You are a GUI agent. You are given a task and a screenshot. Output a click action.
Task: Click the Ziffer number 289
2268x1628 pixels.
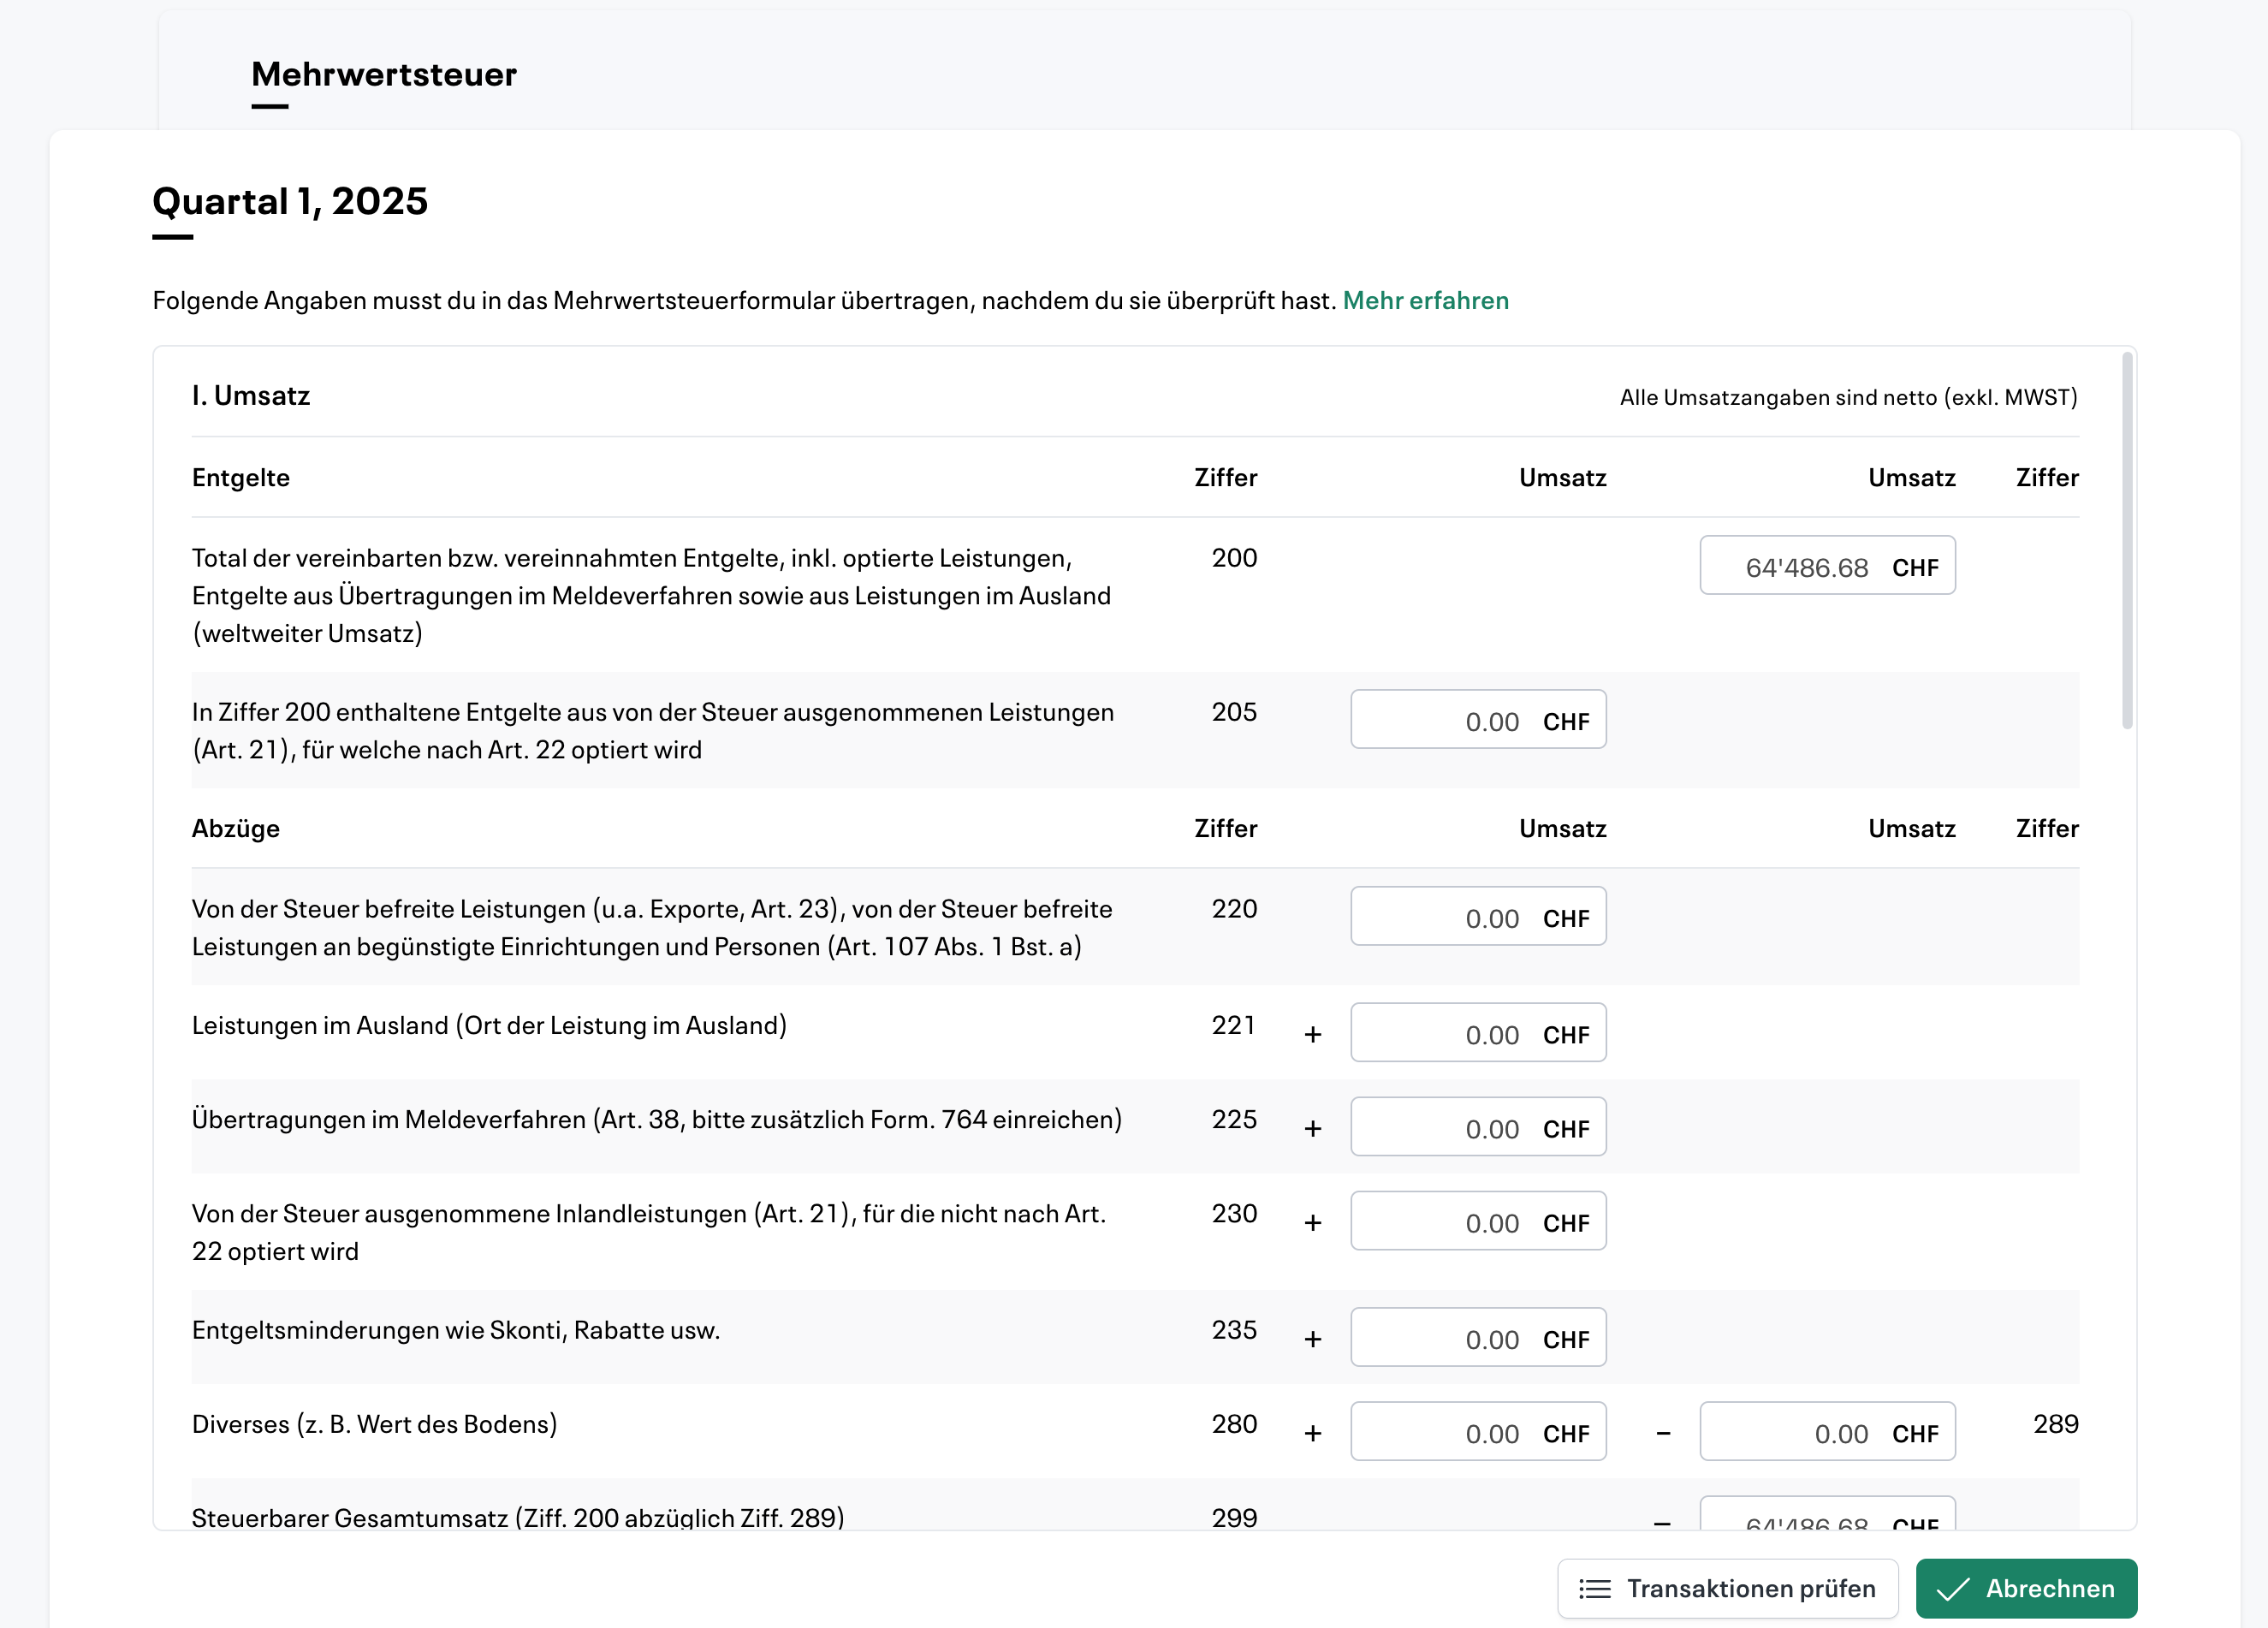click(2056, 1424)
